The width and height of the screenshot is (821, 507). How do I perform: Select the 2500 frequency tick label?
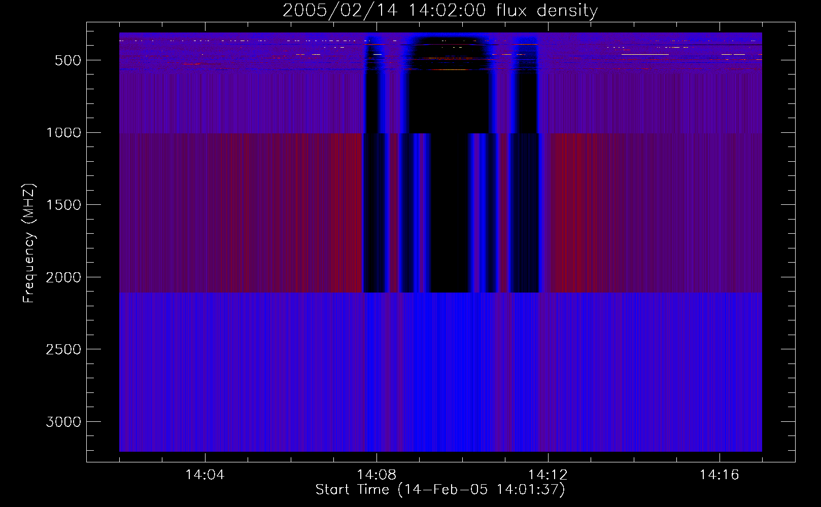[63, 350]
